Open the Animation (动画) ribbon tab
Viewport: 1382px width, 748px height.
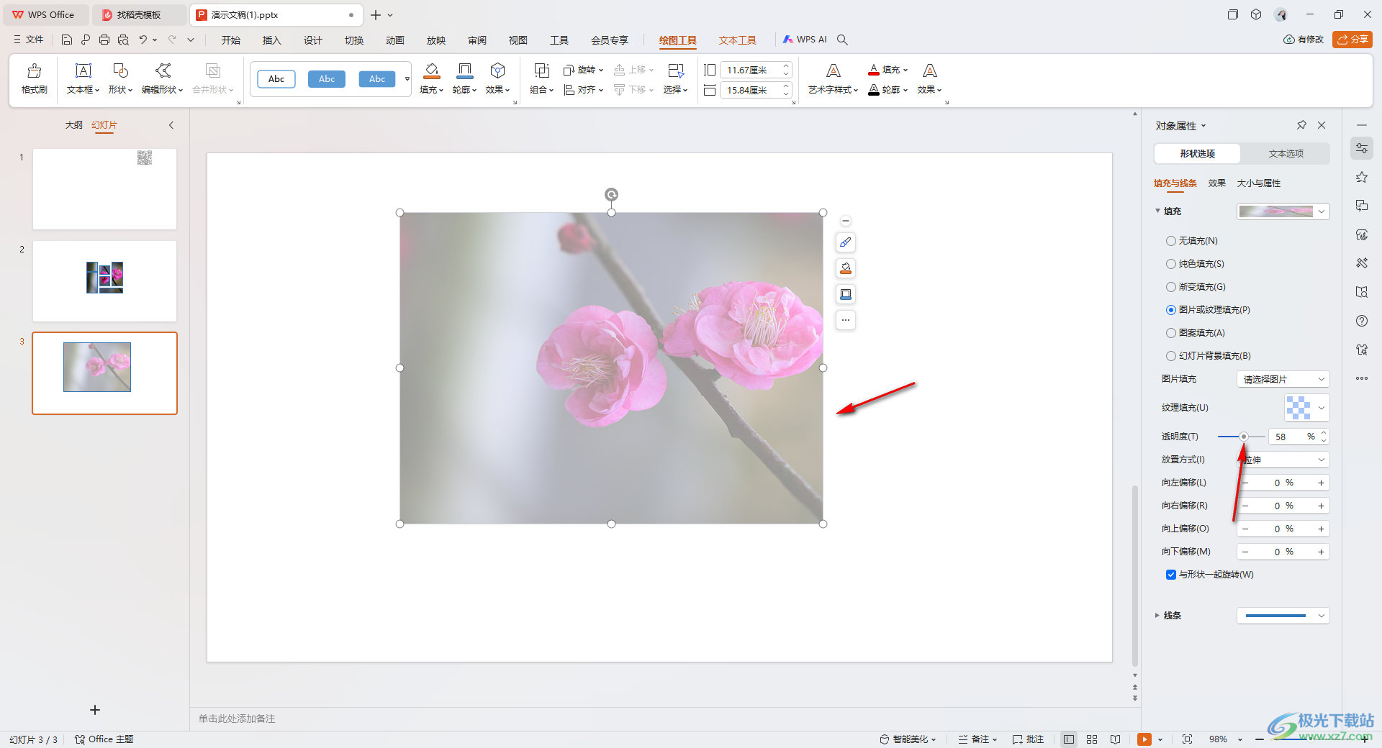coord(394,40)
